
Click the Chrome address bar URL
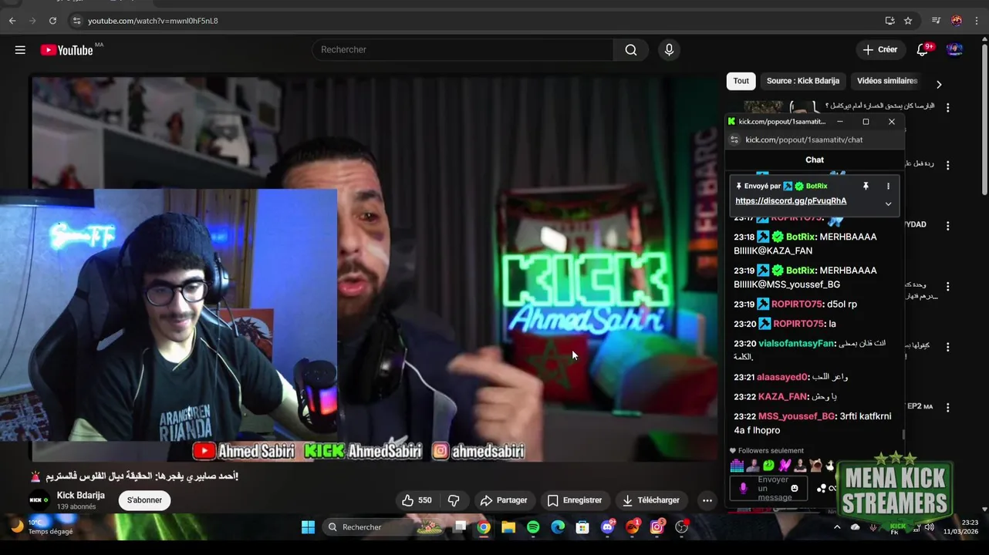(x=153, y=21)
